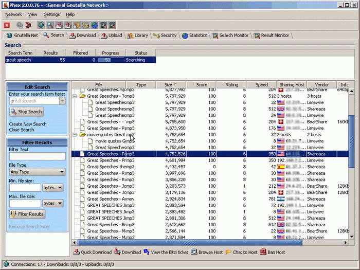
Task: Open the Max. file size bytes unit dropdown
Action: pyautogui.click(x=53, y=203)
